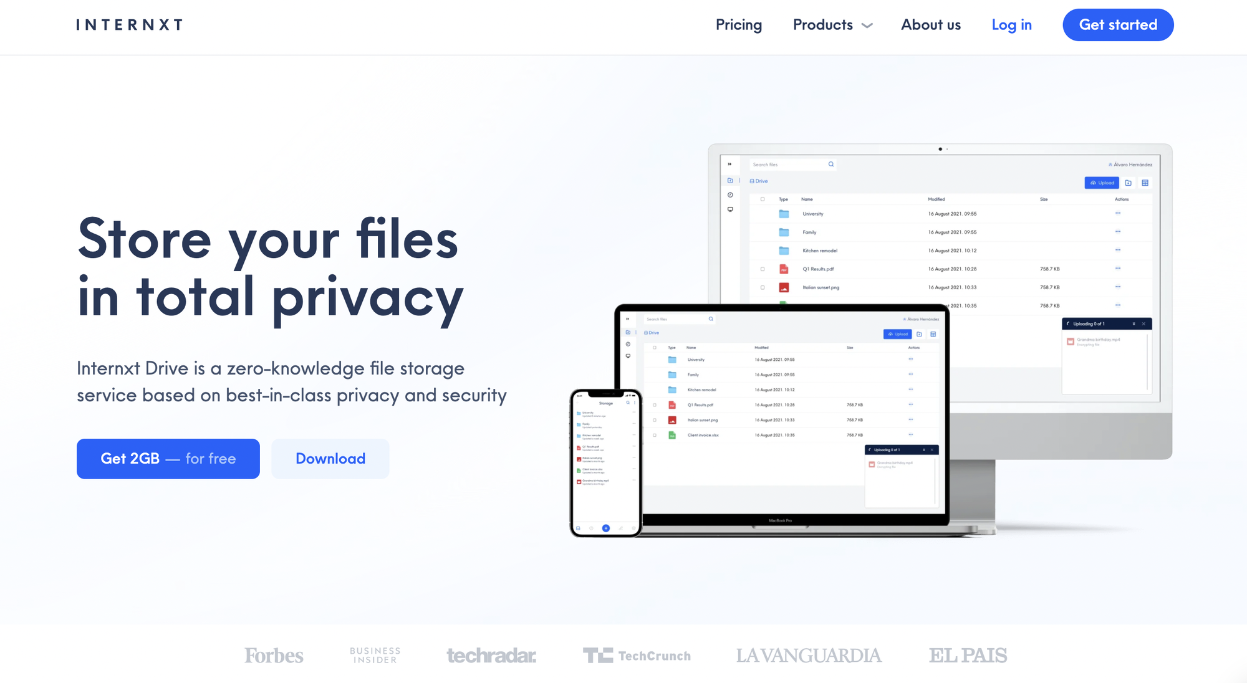Expand the Products dropdown menu
Screen dimensions: 1247x683
click(x=834, y=24)
